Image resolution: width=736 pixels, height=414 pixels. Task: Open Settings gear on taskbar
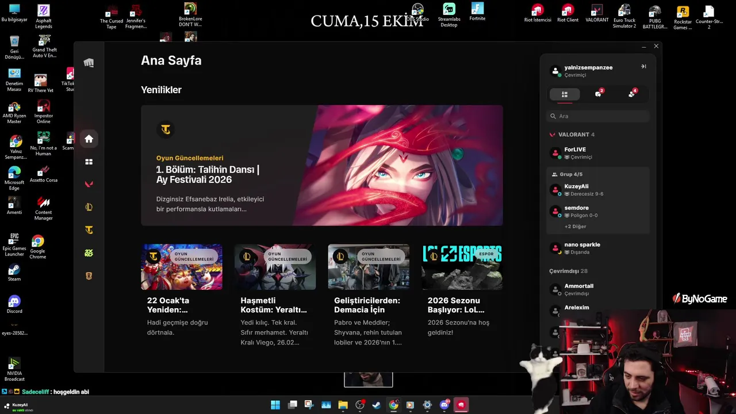pyautogui.click(x=427, y=405)
